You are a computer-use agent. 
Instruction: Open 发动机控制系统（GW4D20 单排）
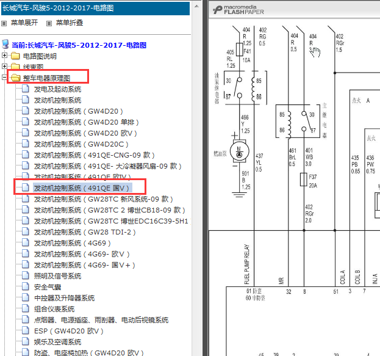pos(87,122)
